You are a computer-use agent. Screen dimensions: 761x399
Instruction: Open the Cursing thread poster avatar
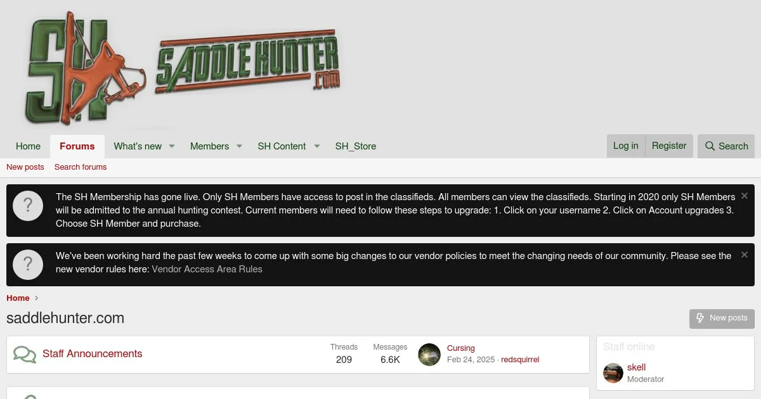coord(429,355)
